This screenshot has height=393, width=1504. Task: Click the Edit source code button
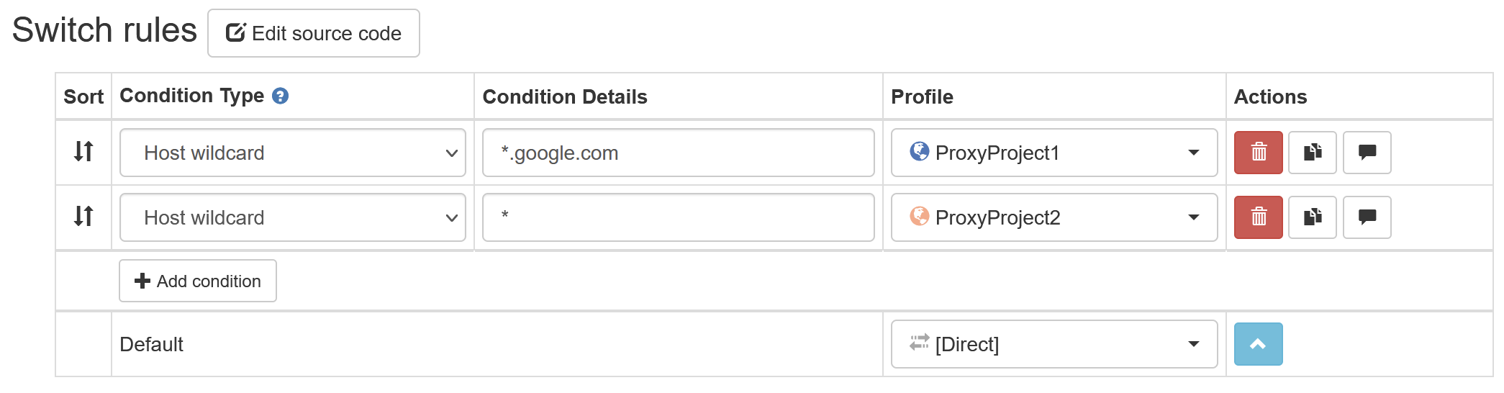(x=314, y=33)
